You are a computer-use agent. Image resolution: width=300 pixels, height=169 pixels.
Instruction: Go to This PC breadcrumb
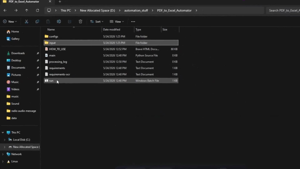pyautogui.click(x=66, y=10)
